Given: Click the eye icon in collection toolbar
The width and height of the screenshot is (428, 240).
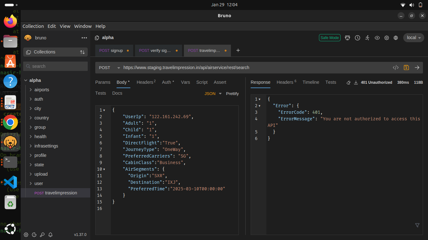Looking at the screenshot, I should tap(377, 38).
